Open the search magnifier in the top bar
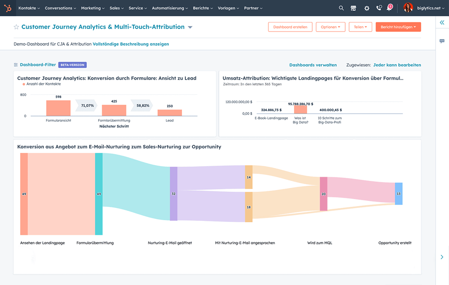Screen dimensions: 449x285 pos(340,8)
